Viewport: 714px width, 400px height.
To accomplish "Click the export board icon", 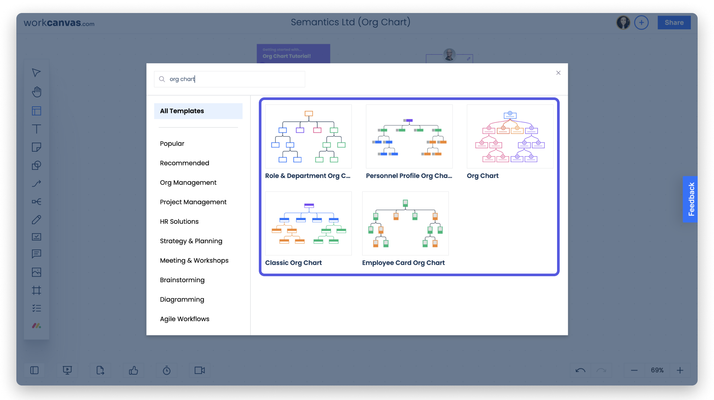I will click(x=100, y=370).
